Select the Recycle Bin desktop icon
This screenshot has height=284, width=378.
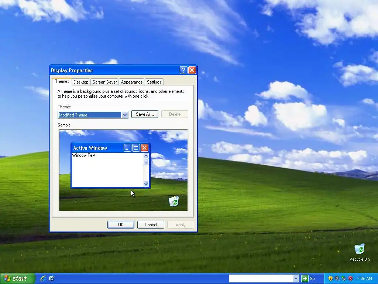tap(360, 253)
